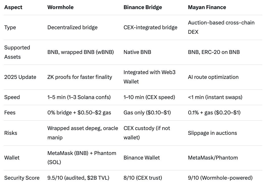Select the Slippage in auctions cell
The height and width of the screenshot is (189, 265).
point(213,133)
